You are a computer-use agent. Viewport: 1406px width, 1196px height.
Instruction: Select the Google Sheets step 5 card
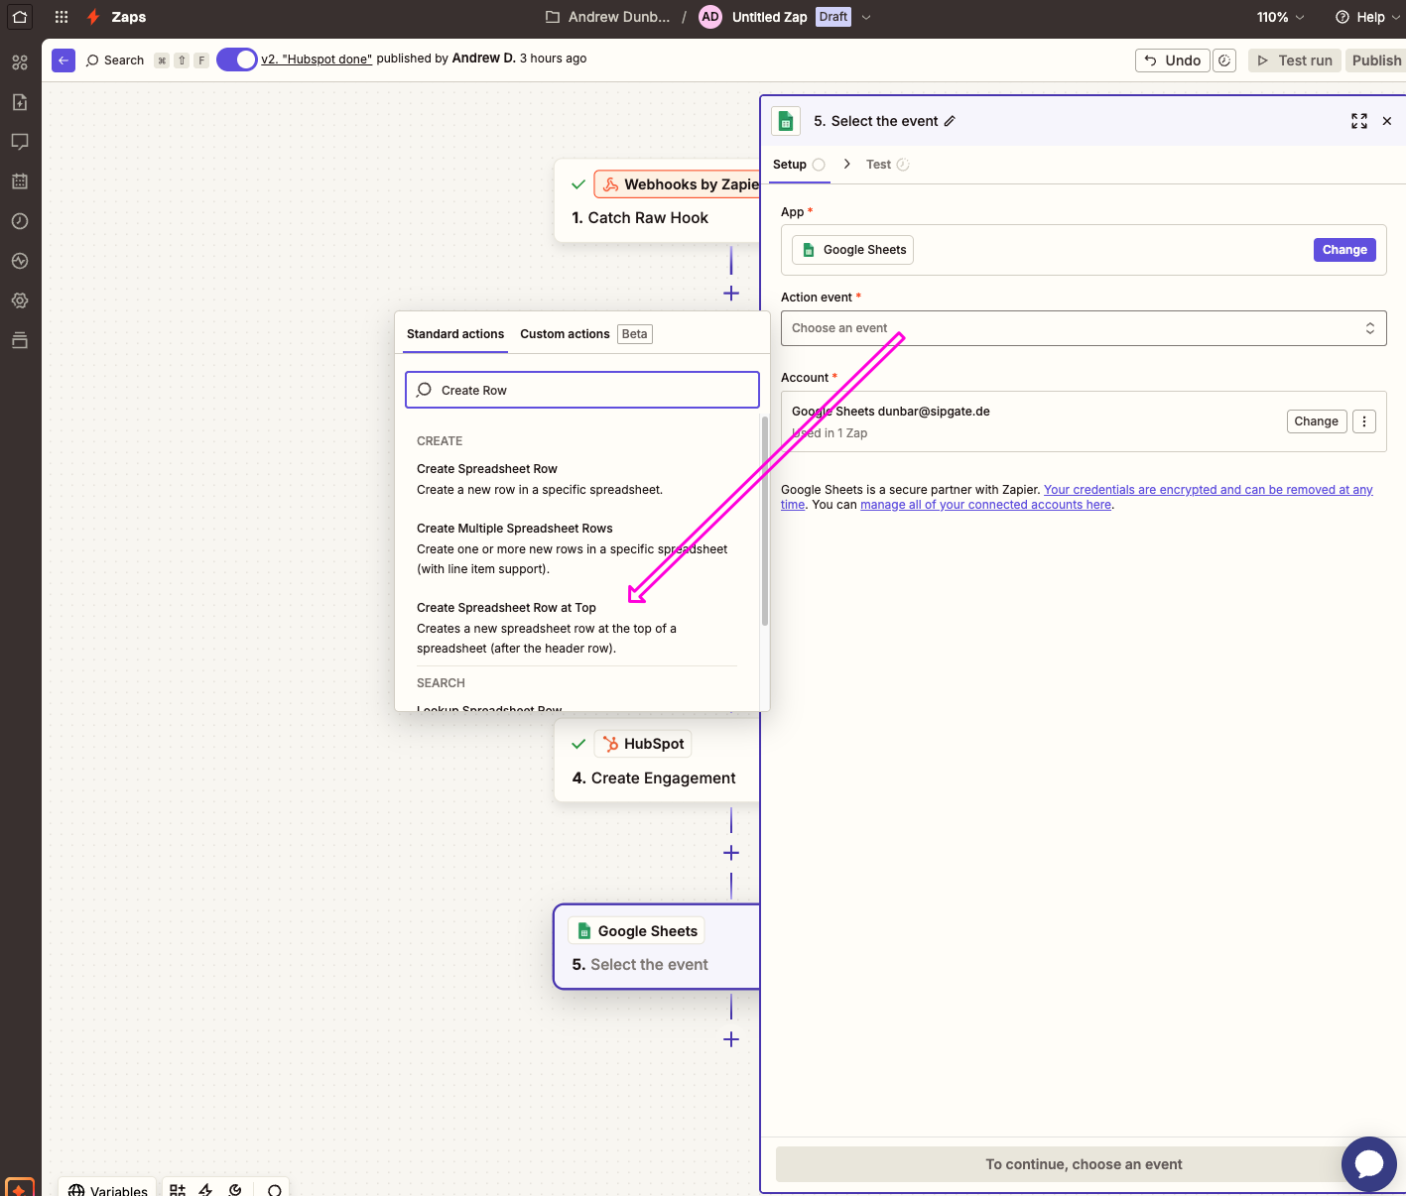[657, 947]
